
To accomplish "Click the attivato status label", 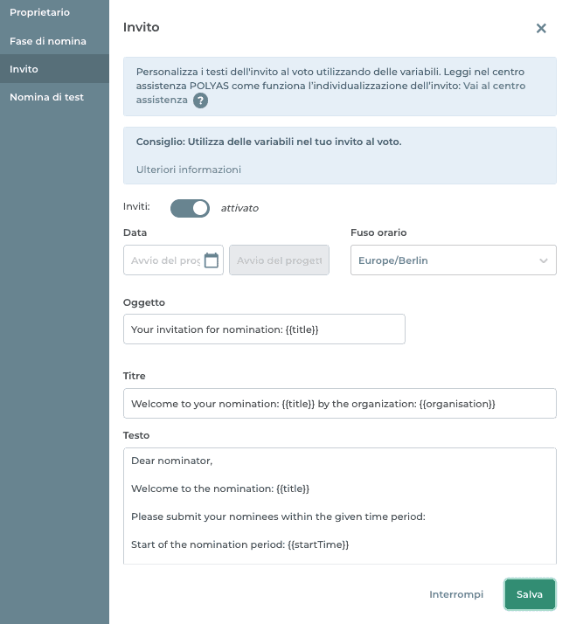I will [239, 209].
